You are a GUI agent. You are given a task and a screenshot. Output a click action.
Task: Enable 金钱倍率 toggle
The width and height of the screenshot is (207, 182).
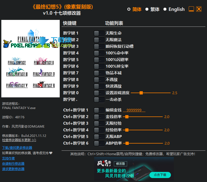tap(99, 117)
